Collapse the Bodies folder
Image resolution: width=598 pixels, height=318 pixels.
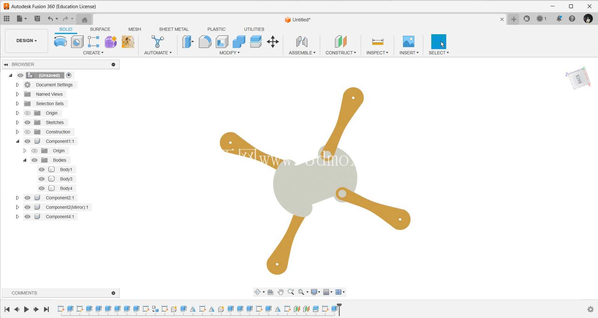point(25,160)
